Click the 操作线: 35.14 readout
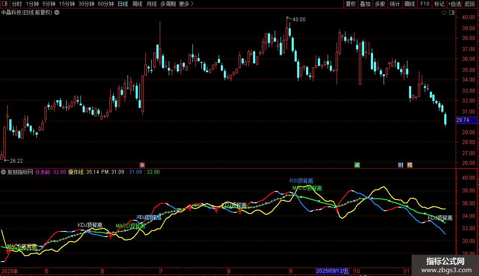 [x=84, y=172]
